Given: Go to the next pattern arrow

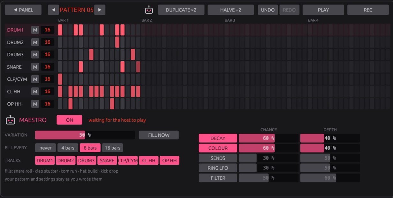Looking at the screenshot, I should 100,10.
